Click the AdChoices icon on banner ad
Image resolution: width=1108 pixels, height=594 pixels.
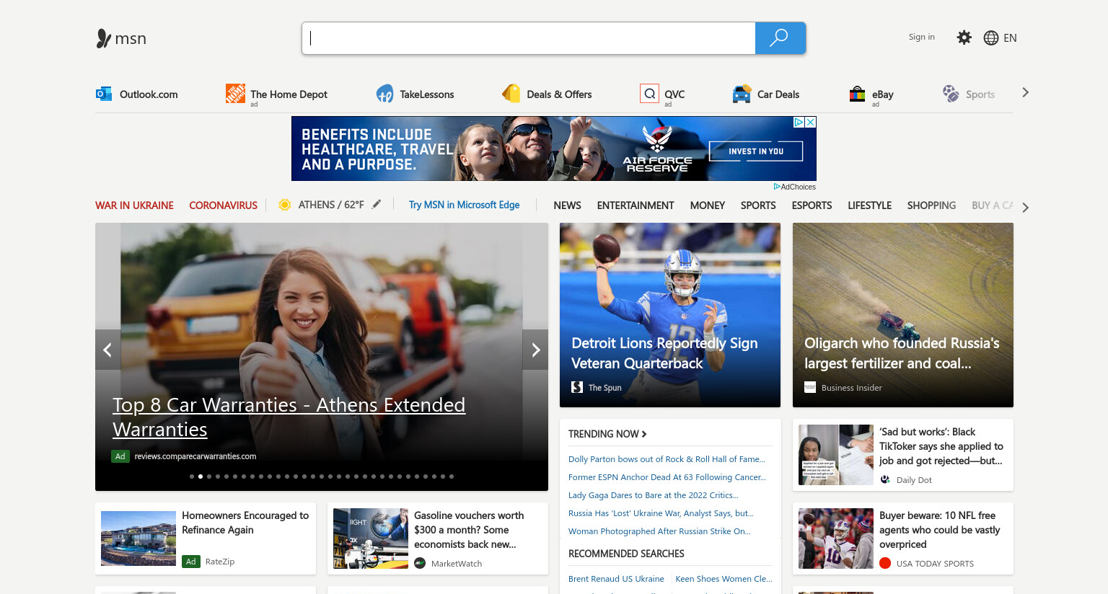point(799,123)
